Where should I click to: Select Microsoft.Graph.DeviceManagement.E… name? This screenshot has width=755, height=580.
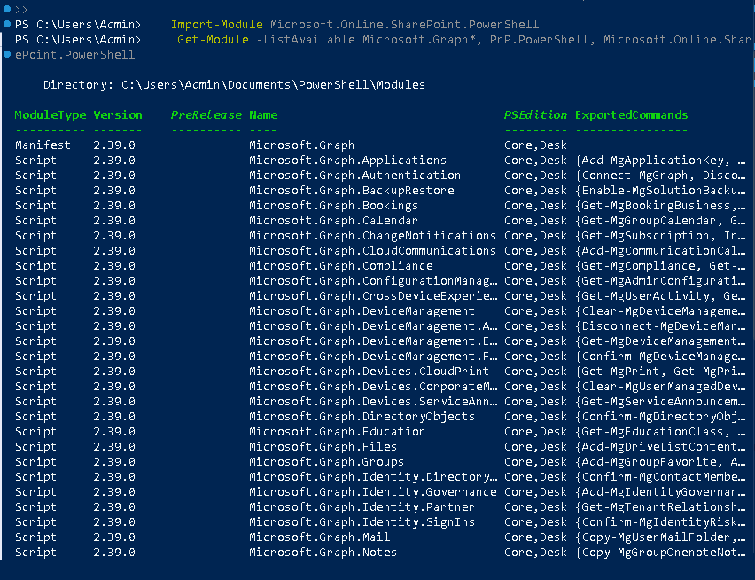(373, 341)
